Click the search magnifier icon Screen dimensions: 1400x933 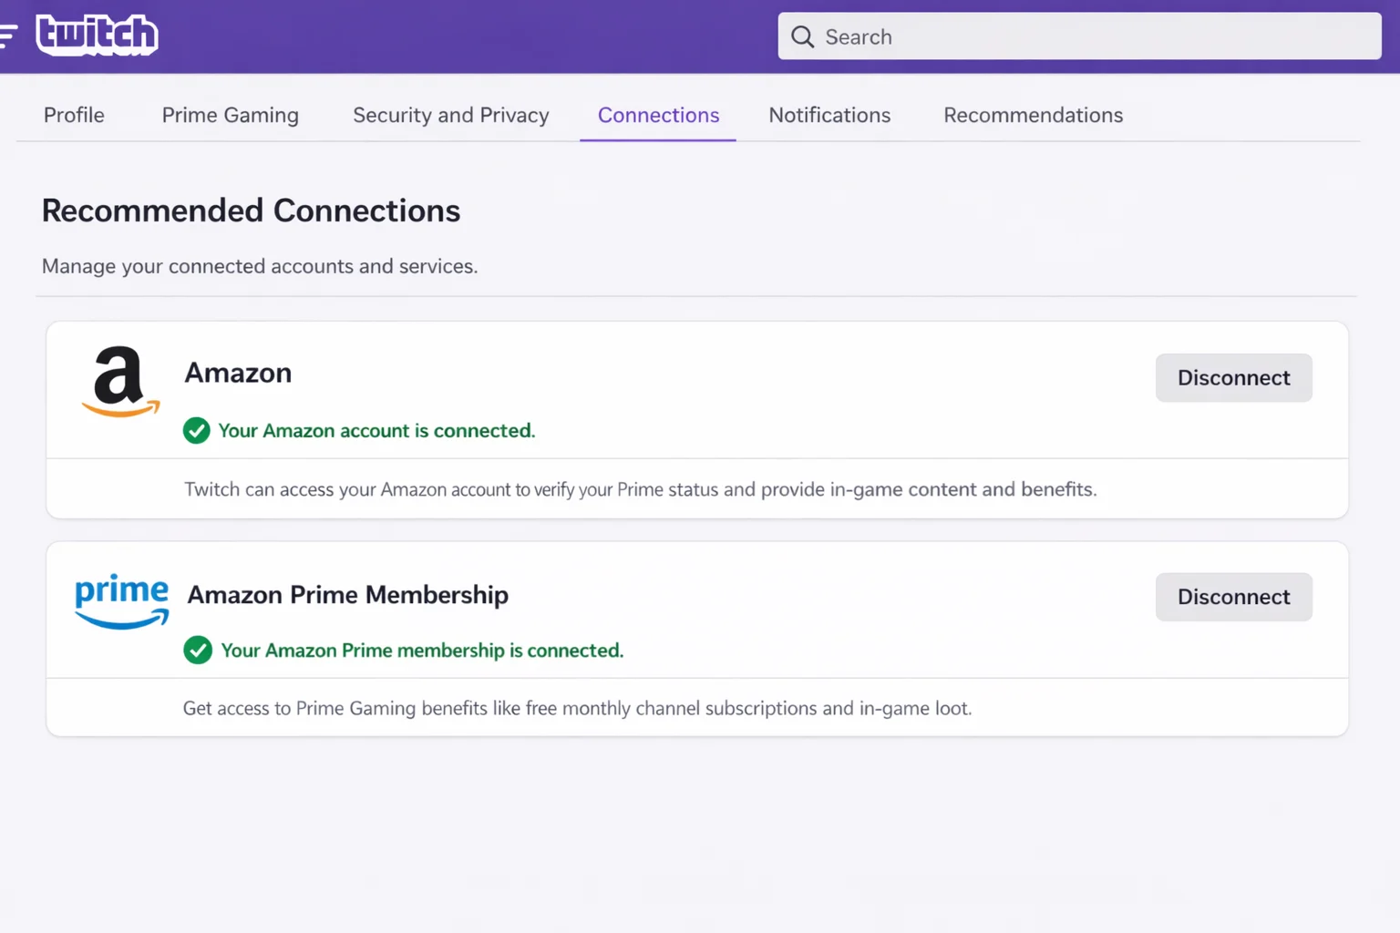pyautogui.click(x=802, y=36)
